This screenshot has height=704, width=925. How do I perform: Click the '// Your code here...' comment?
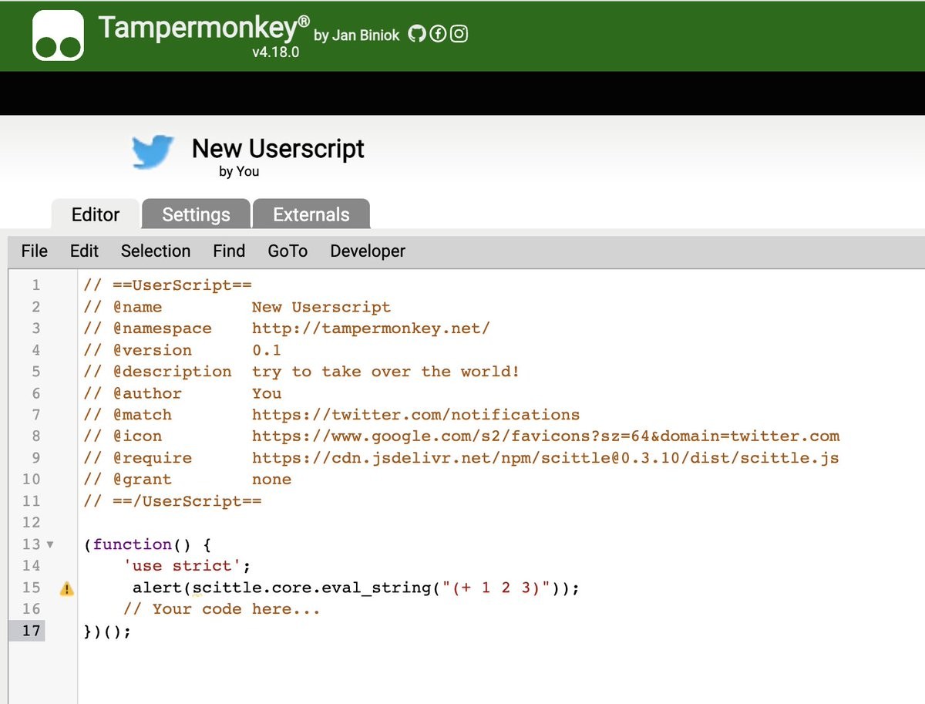coord(222,609)
